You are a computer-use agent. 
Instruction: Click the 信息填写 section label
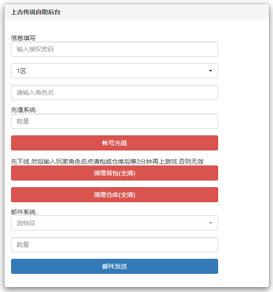[x=23, y=38]
